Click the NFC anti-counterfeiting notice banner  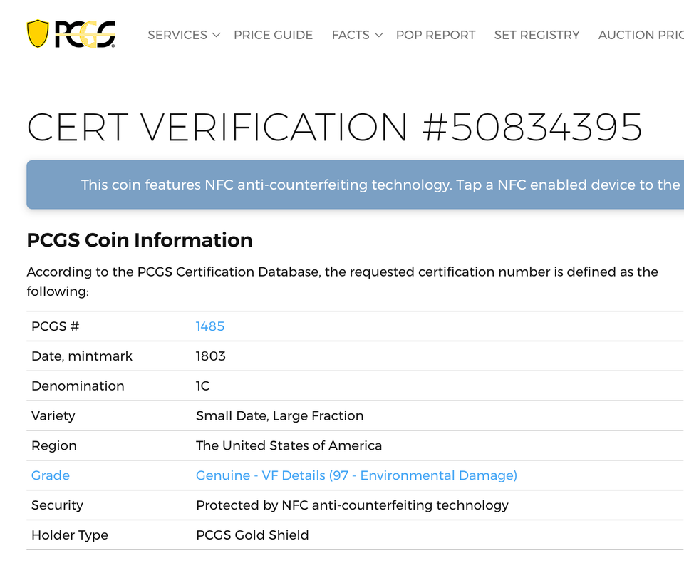click(x=356, y=185)
